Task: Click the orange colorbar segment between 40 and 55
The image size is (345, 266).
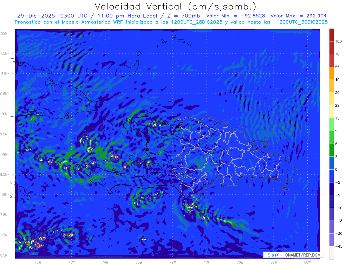Action: (331, 73)
